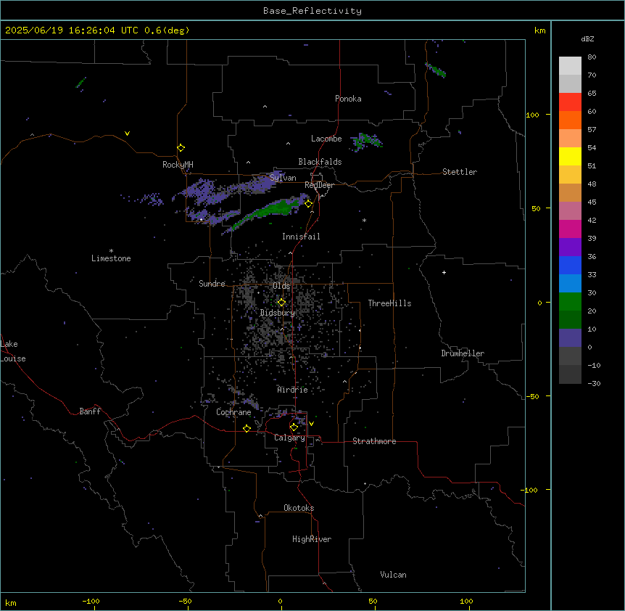The image size is (625, 611).
Task: Click the Drumheller label
Action: 463,353
